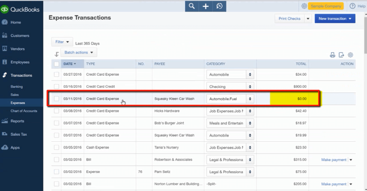Click the batch arrow icon beside Batch actions
367x191 pixels.
click(x=56, y=54)
